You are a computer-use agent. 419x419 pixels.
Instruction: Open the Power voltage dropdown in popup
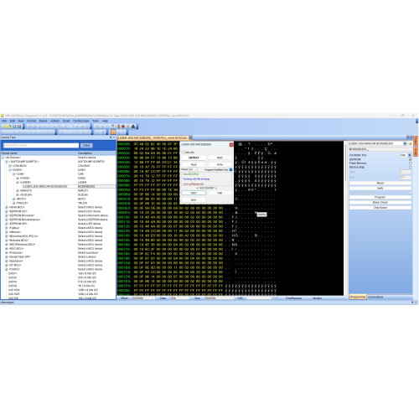click(x=193, y=169)
